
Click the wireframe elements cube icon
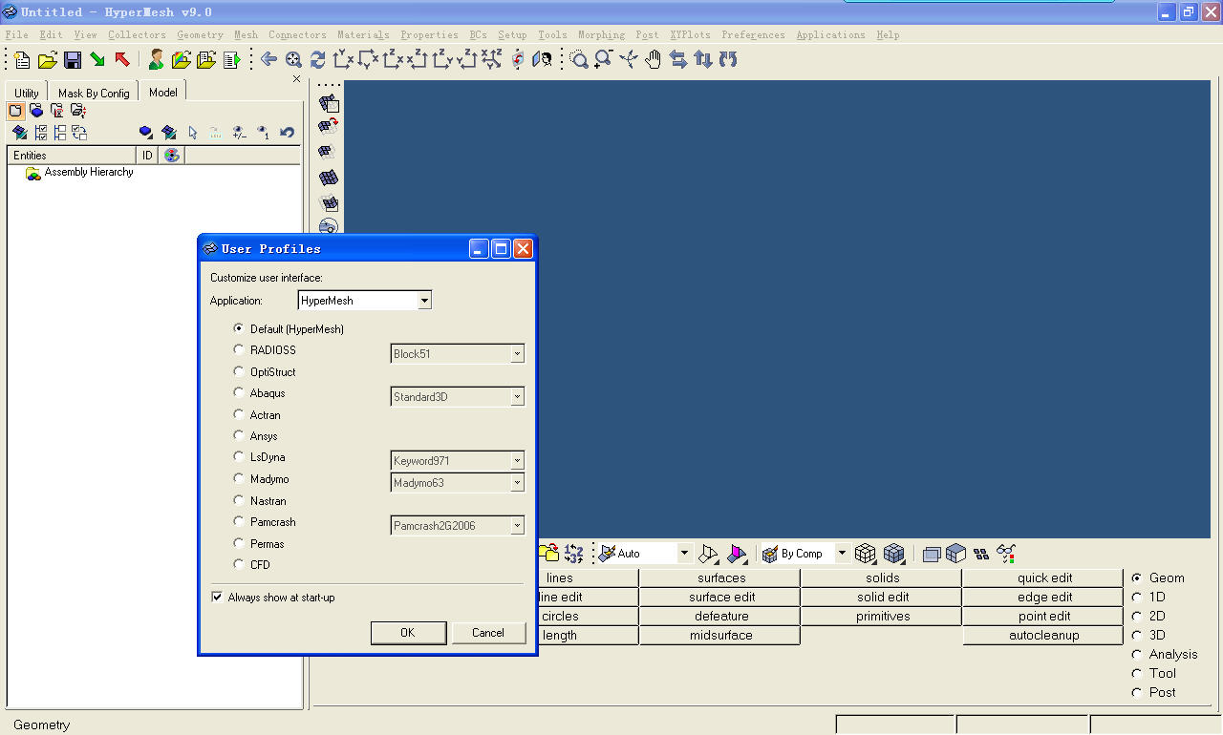865,553
